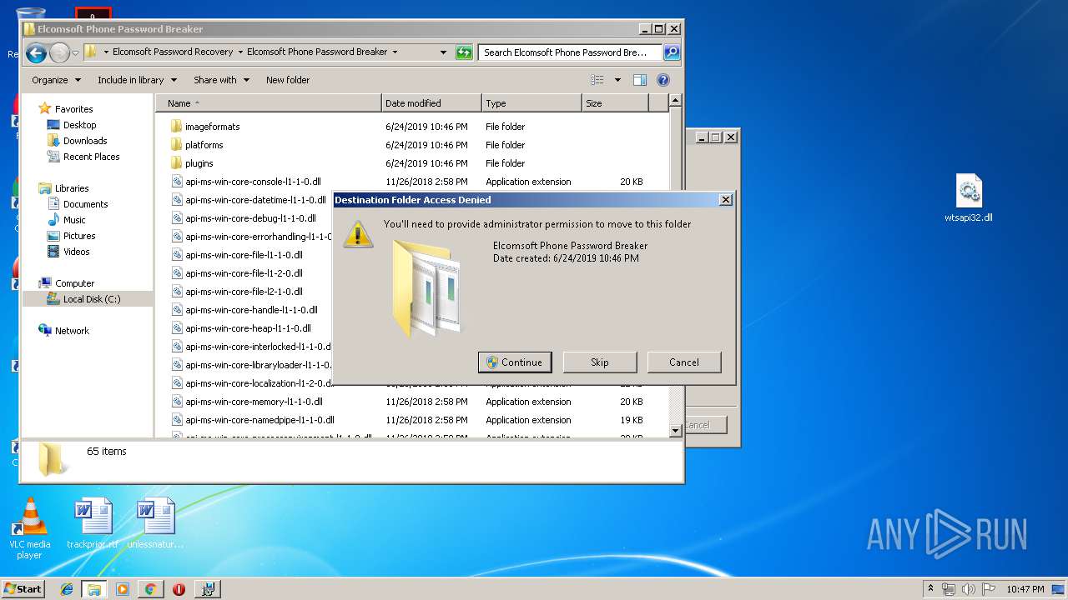Open the recent pages dropdown beside Forward arrow
1068x600 pixels.
point(75,53)
